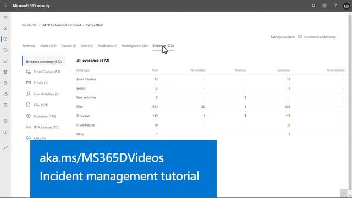Open notifications bell icon

pyautogui.click(x=313, y=5)
